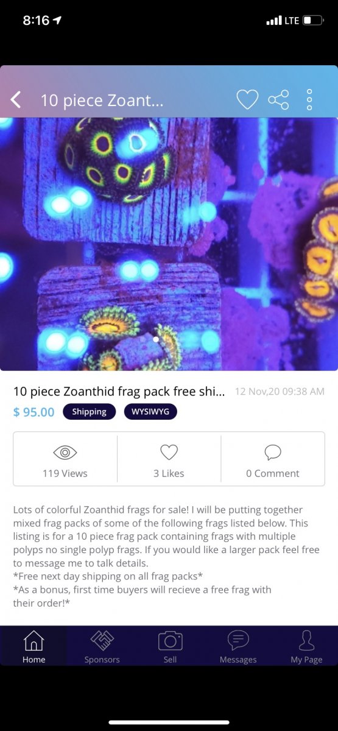Tap the location arrow in status bar
The height and width of the screenshot is (731, 338).
click(57, 20)
